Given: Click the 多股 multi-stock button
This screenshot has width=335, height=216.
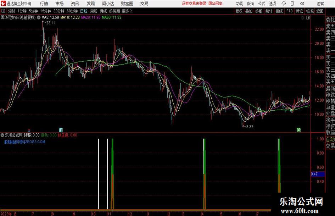Looking at the screenshot, I should (x=259, y=11).
